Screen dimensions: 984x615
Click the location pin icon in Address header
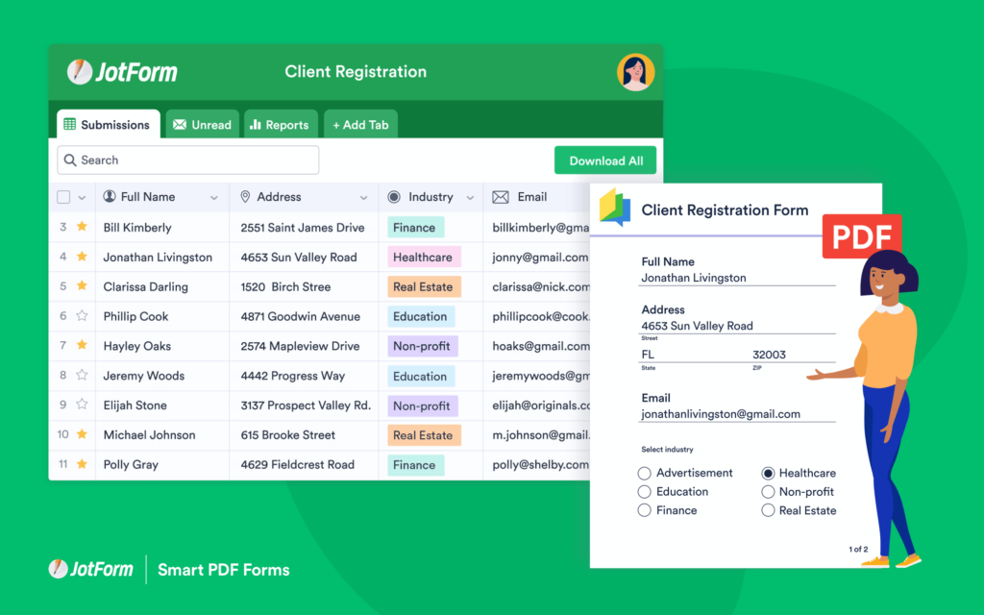point(245,197)
